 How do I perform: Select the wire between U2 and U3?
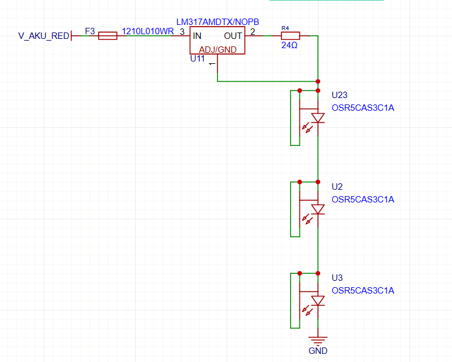click(x=318, y=250)
